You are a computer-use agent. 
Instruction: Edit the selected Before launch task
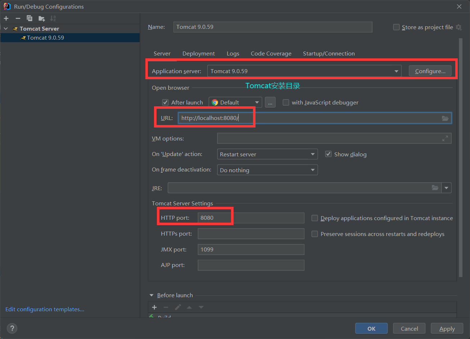coord(178,307)
